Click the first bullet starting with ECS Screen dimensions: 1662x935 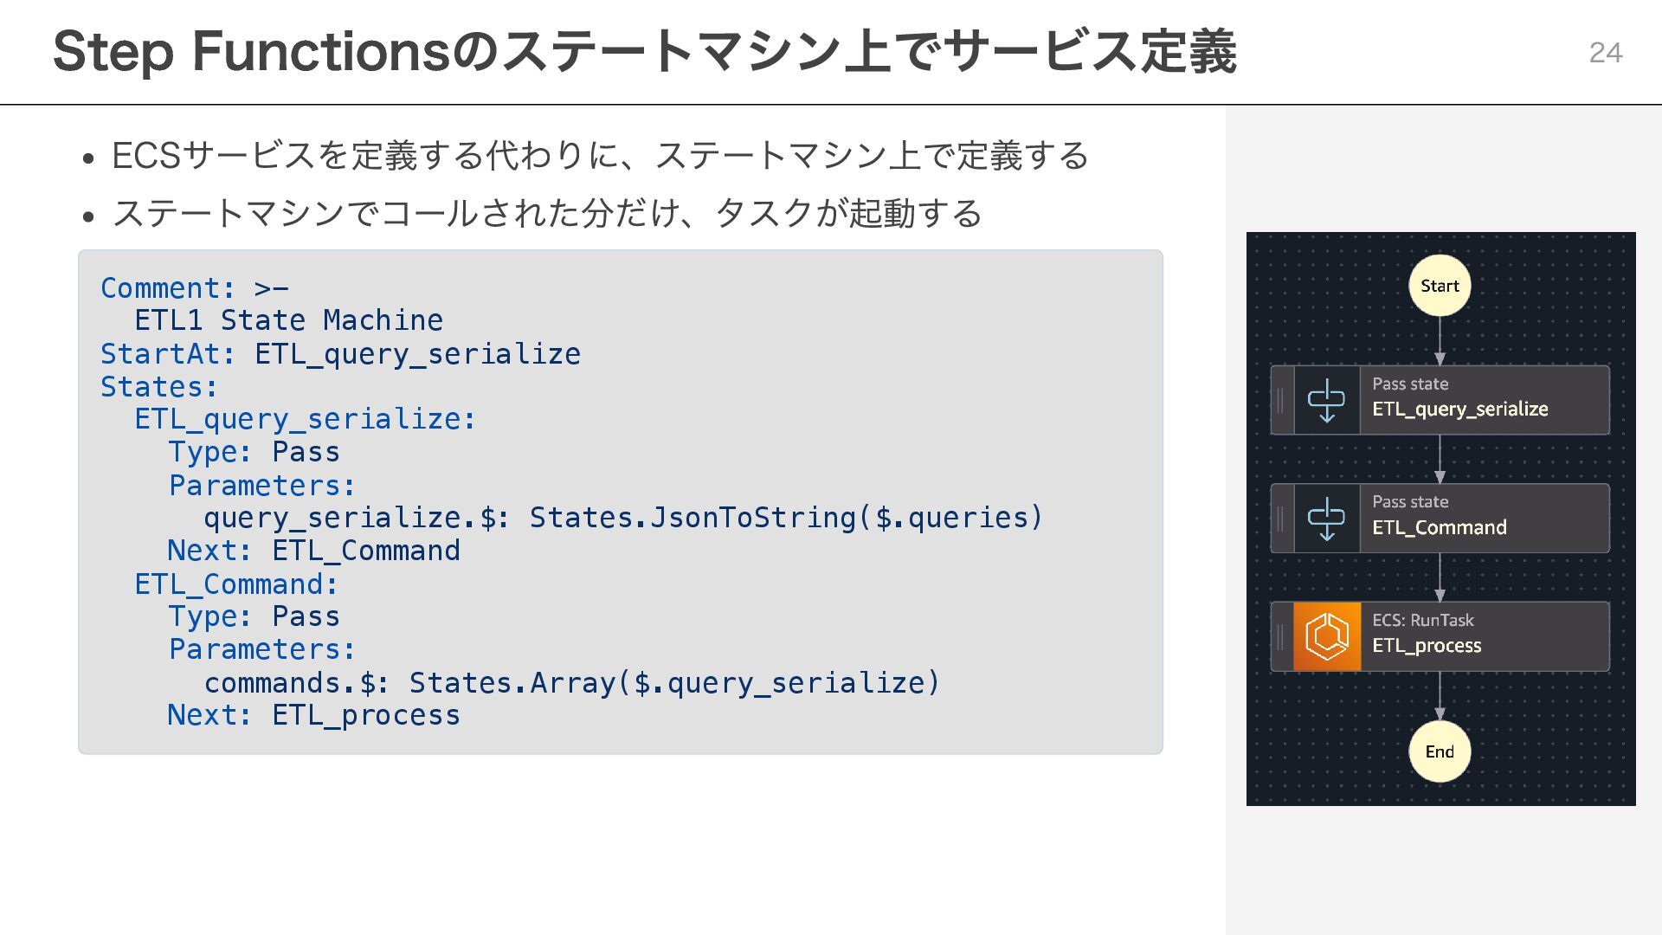point(600,156)
